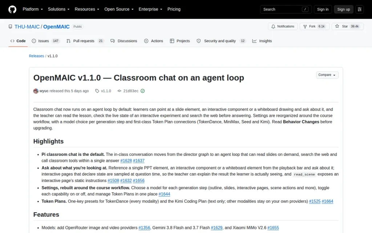Click the Discussions speech bubble icon
Image resolution: width=372 pixels, height=233 pixels.
click(113, 41)
